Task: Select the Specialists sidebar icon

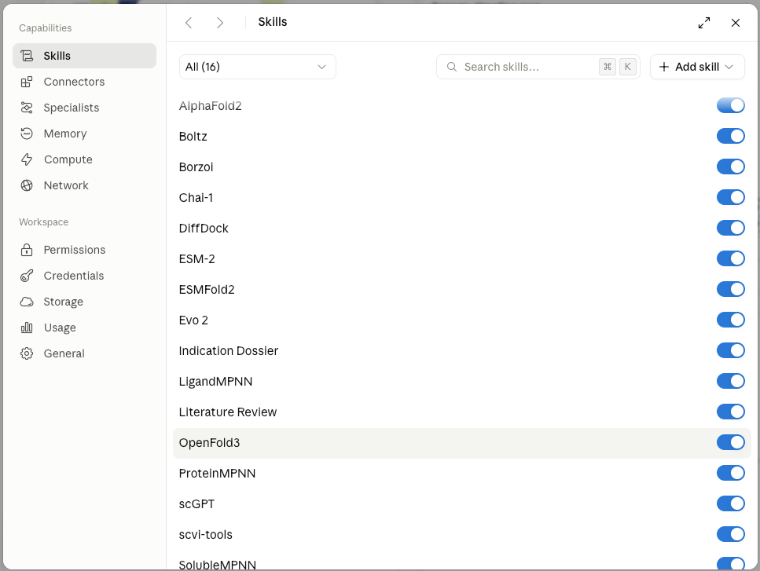Action: 27,108
